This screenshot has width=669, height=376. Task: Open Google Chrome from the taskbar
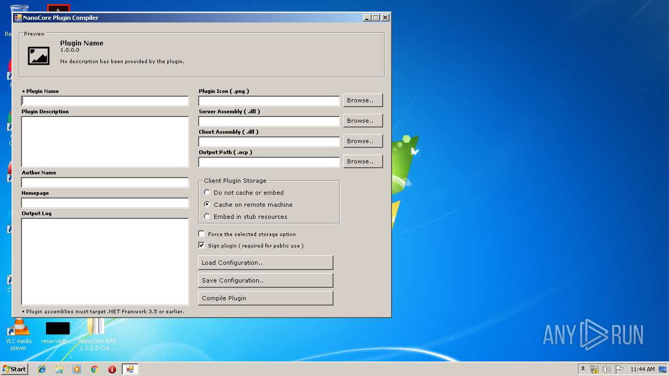[x=95, y=369]
